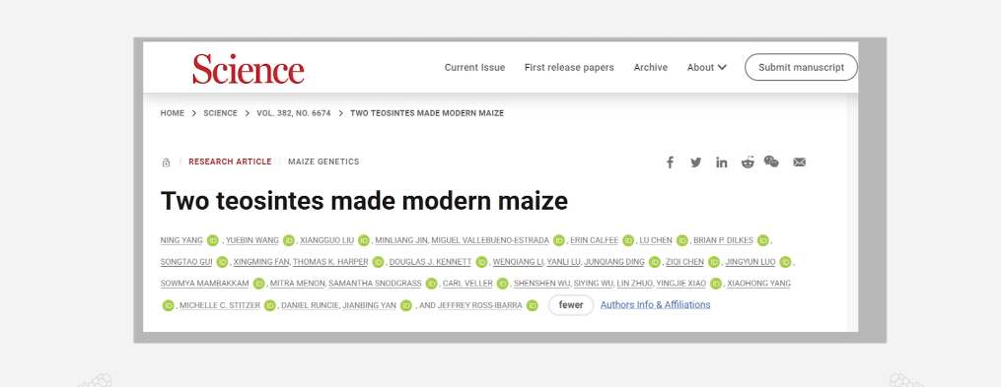Share article via WeChat
Screen dimensions: 1001x387
771,161
